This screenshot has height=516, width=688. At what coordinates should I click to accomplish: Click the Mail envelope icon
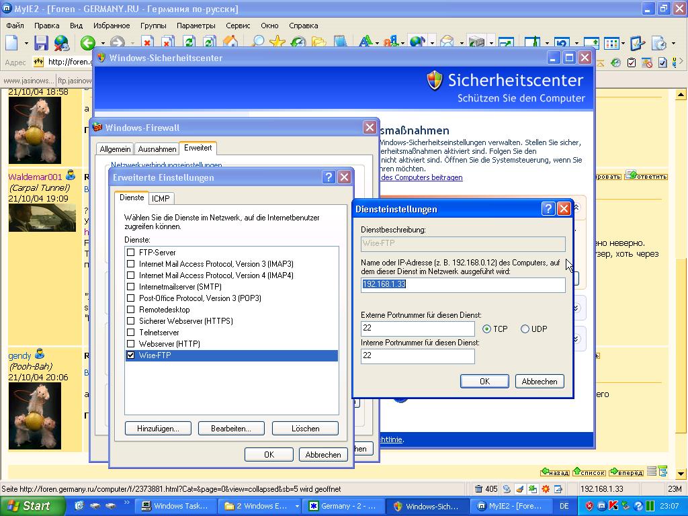[447, 42]
